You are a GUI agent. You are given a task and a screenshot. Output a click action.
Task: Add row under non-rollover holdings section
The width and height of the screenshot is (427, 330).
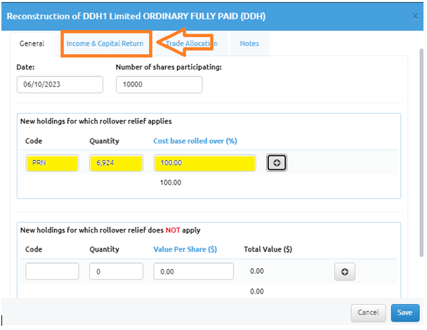(x=345, y=272)
